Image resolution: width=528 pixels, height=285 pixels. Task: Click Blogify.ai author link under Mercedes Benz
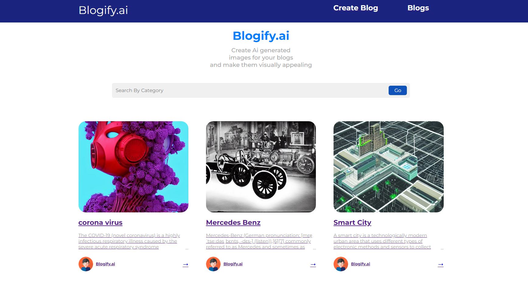(x=233, y=264)
